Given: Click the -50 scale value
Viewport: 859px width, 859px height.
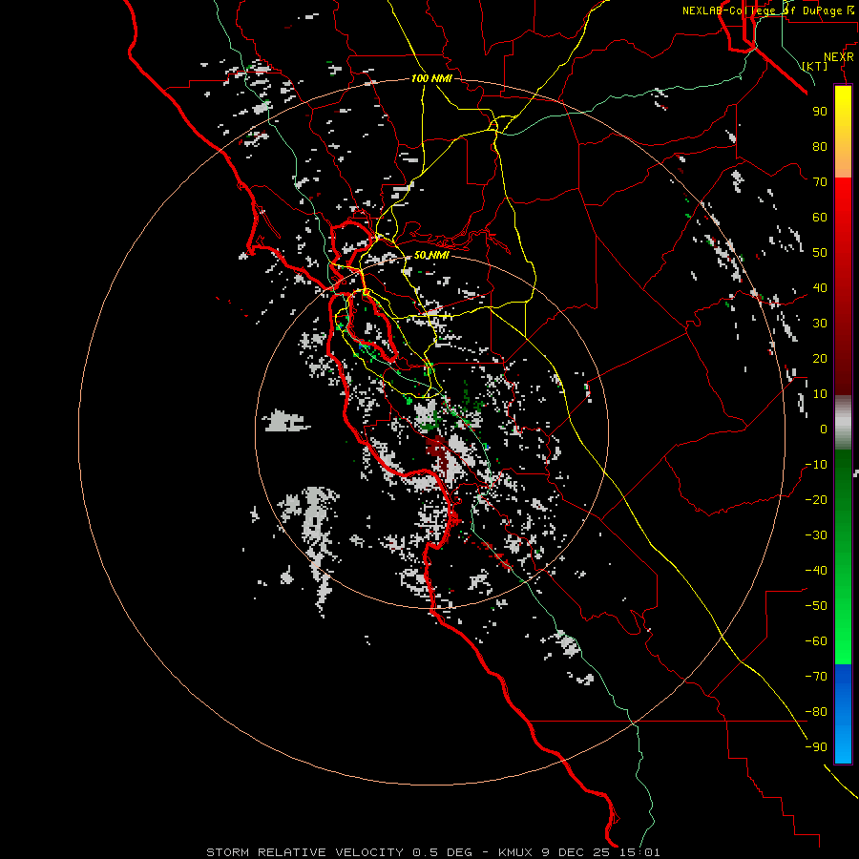Looking at the screenshot, I should click(x=816, y=606).
